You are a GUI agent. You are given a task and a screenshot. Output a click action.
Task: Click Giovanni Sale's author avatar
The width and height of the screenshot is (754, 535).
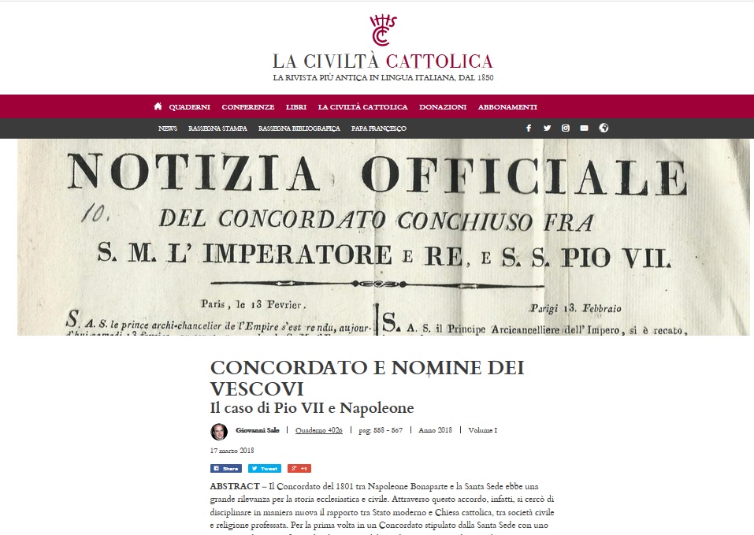[219, 431]
